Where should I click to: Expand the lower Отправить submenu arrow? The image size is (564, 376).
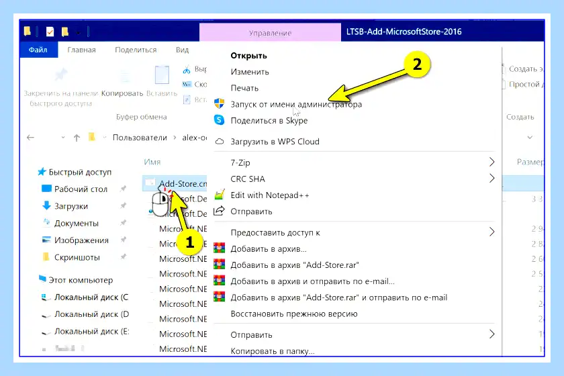pos(491,334)
